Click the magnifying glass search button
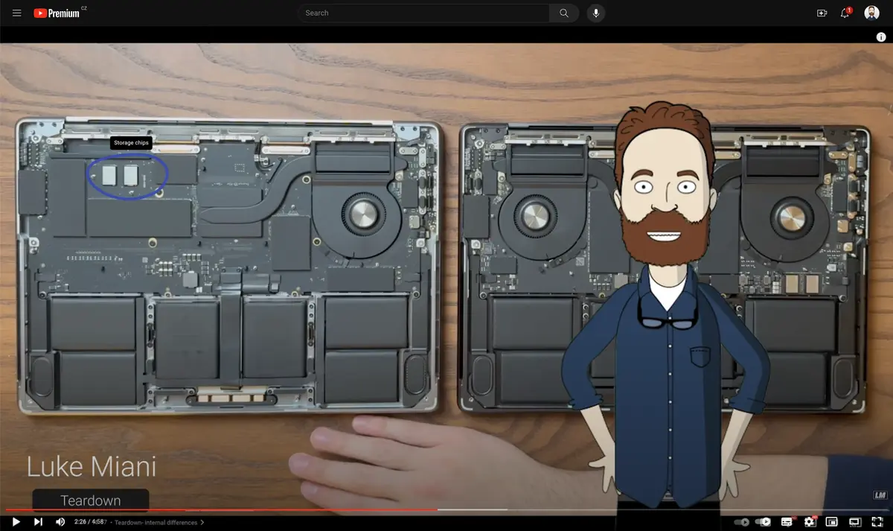893x531 pixels. coord(564,13)
